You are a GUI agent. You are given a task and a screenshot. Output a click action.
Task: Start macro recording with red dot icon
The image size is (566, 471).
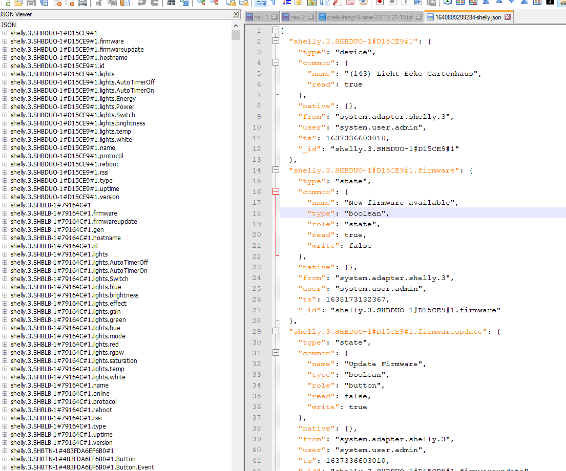379,3
